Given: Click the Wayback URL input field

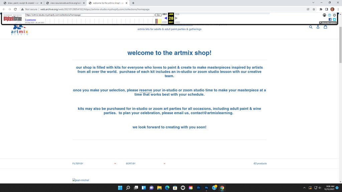Looking at the screenshot, I should tap(90, 15).
